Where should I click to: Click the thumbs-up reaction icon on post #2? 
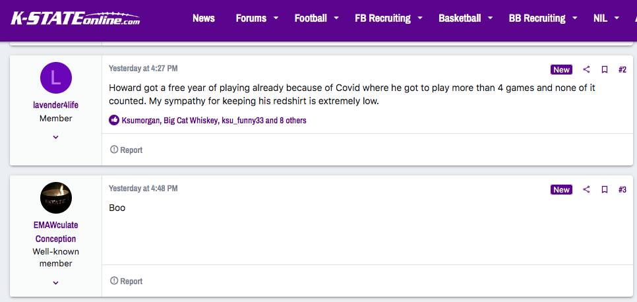pos(114,120)
